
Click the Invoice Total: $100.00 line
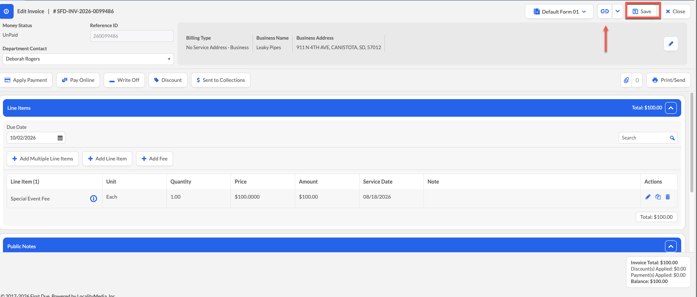(x=654, y=263)
